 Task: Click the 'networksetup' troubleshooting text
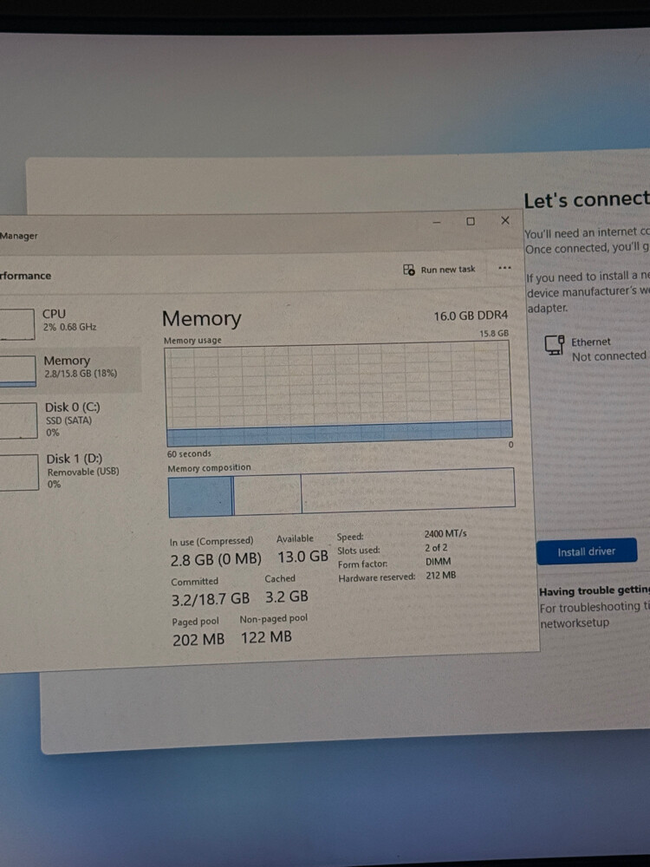[x=575, y=623]
